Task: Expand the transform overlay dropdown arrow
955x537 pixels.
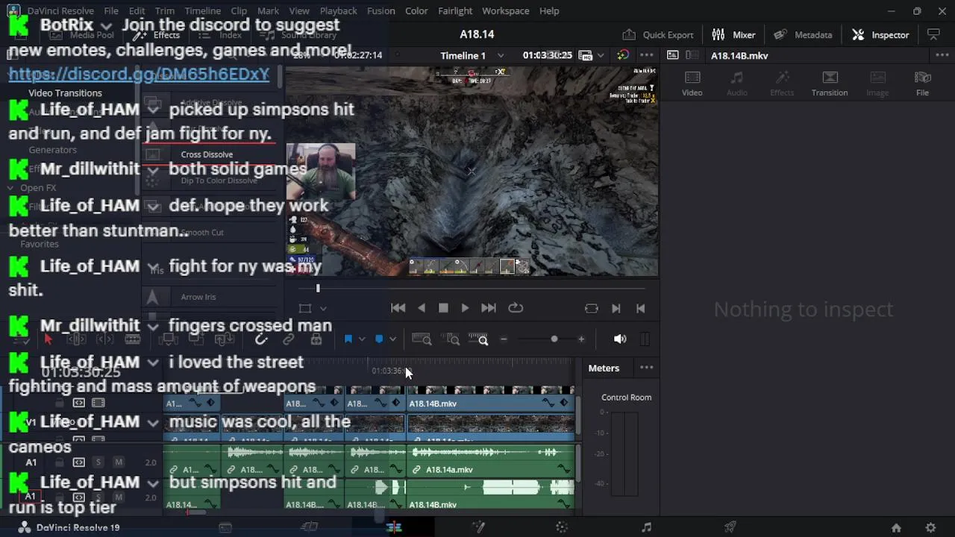Action: tap(323, 308)
